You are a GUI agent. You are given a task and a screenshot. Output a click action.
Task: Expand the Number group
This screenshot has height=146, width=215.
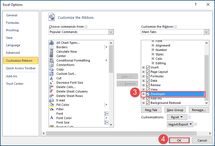coord(153,50)
